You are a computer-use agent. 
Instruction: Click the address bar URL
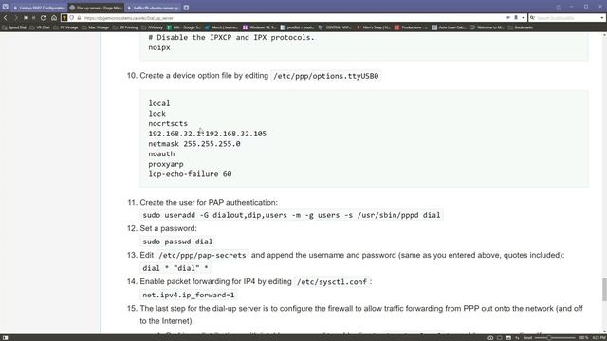click(x=129, y=18)
